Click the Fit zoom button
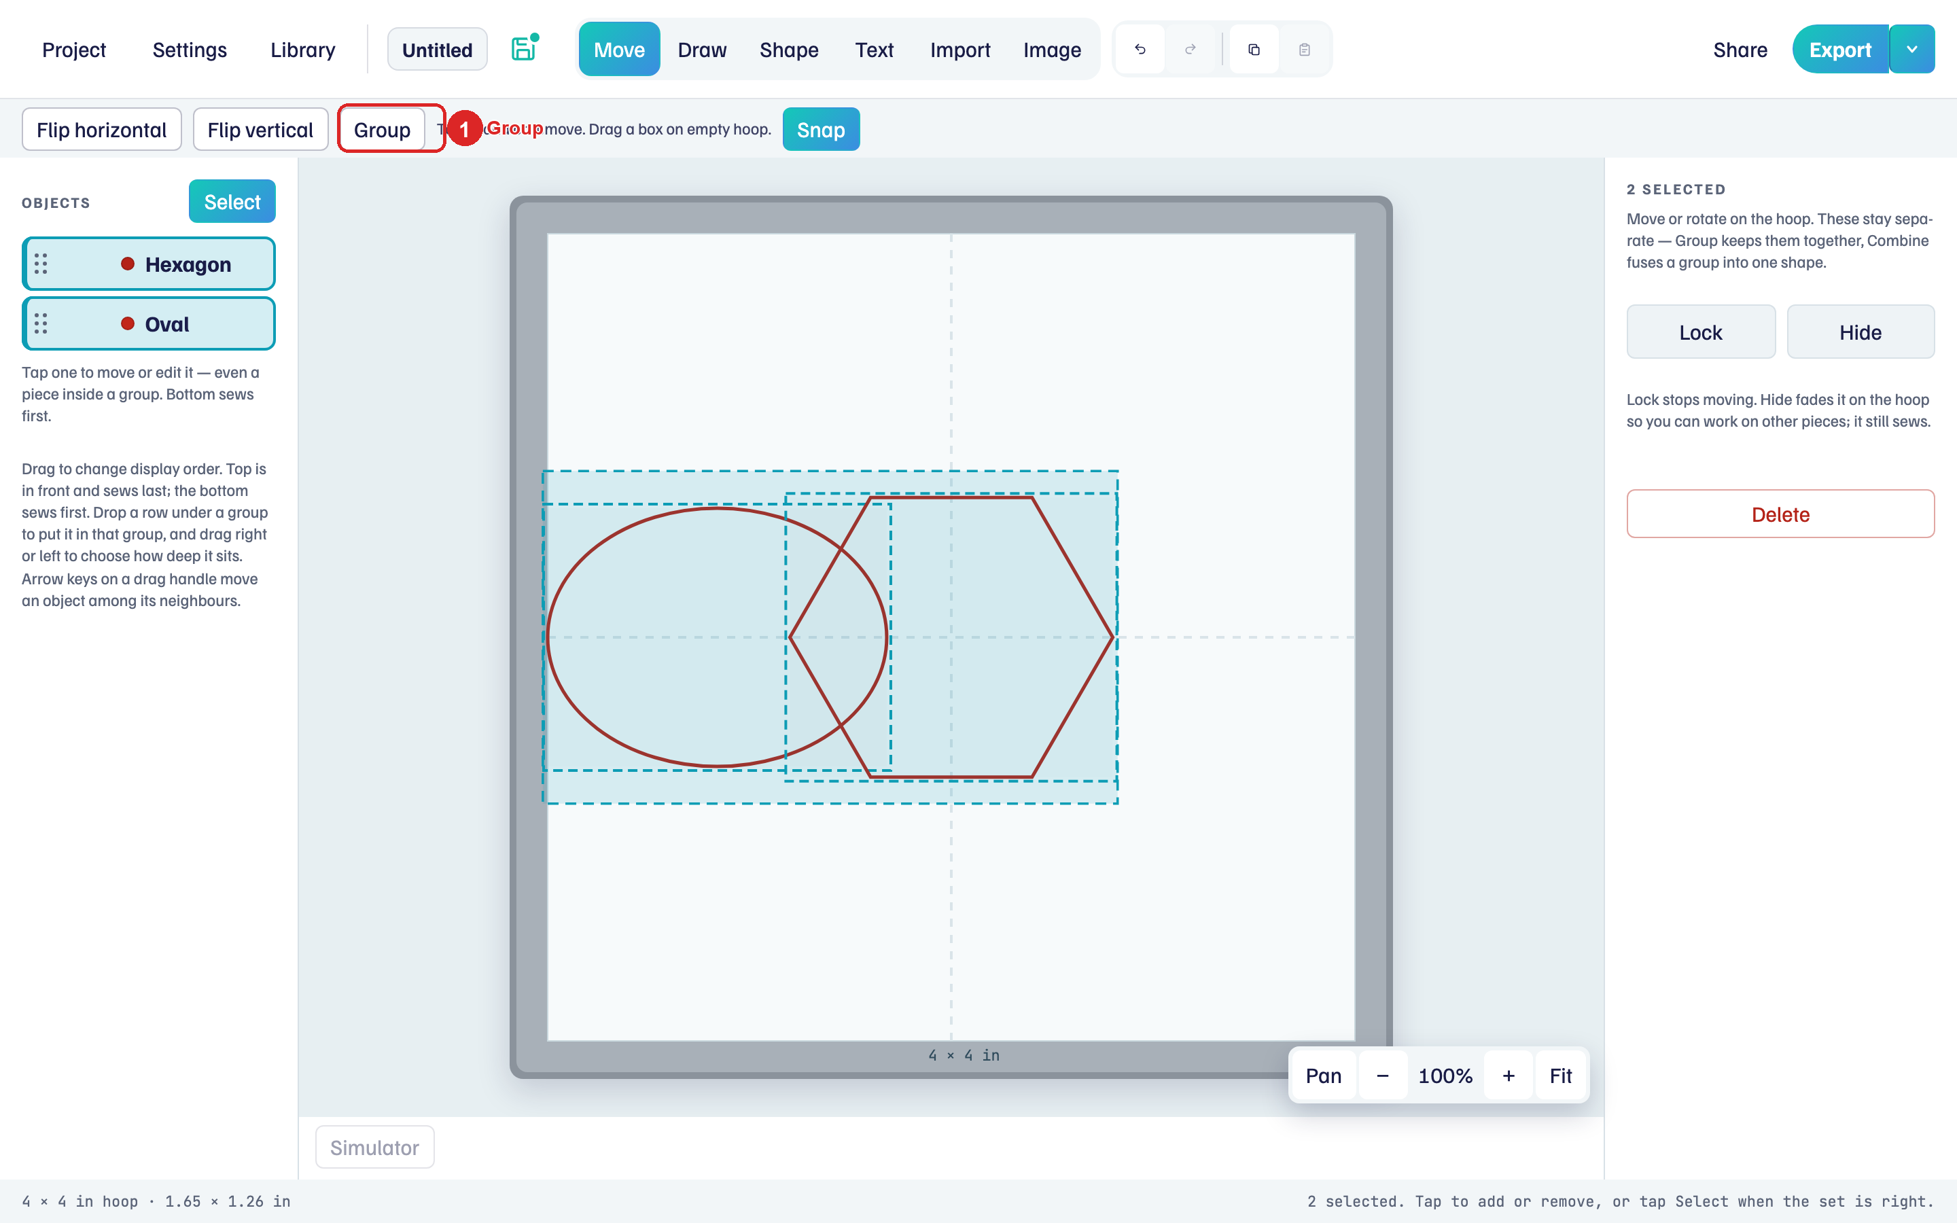This screenshot has width=1957, height=1223. point(1561,1075)
